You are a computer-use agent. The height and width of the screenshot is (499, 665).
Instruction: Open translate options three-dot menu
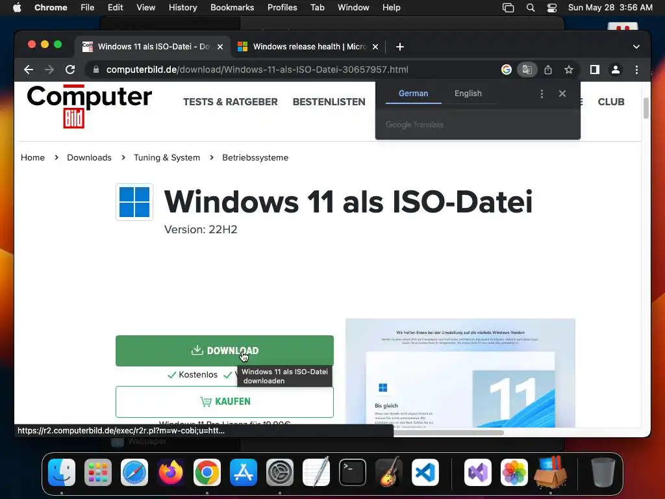pos(542,94)
